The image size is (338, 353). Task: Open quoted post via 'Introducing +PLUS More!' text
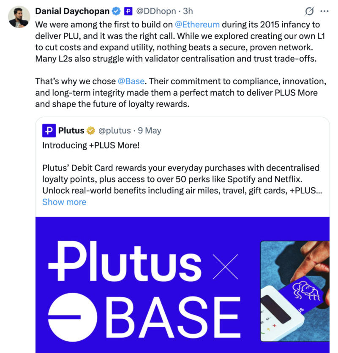pyautogui.click(x=91, y=146)
